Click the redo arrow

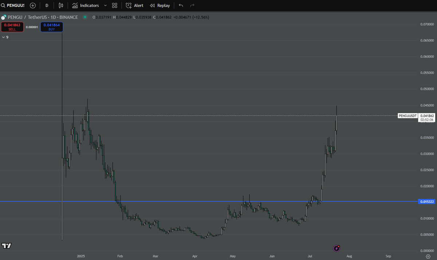(x=192, y=5)
